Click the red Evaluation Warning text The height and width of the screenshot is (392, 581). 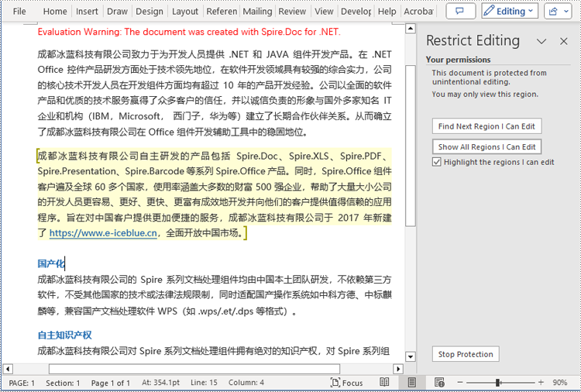coord(189,32)
